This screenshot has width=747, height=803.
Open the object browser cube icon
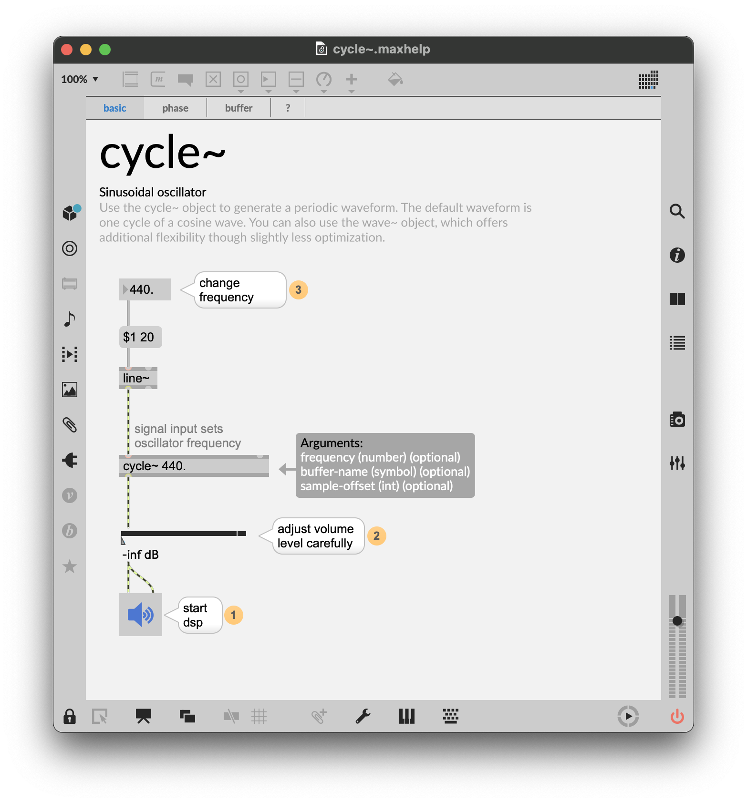pyautogui.click(x=71, y=212)
